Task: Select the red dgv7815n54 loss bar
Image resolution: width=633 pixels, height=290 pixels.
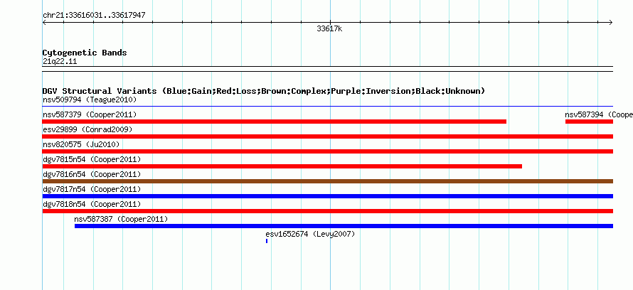Action: click(282, 166)
